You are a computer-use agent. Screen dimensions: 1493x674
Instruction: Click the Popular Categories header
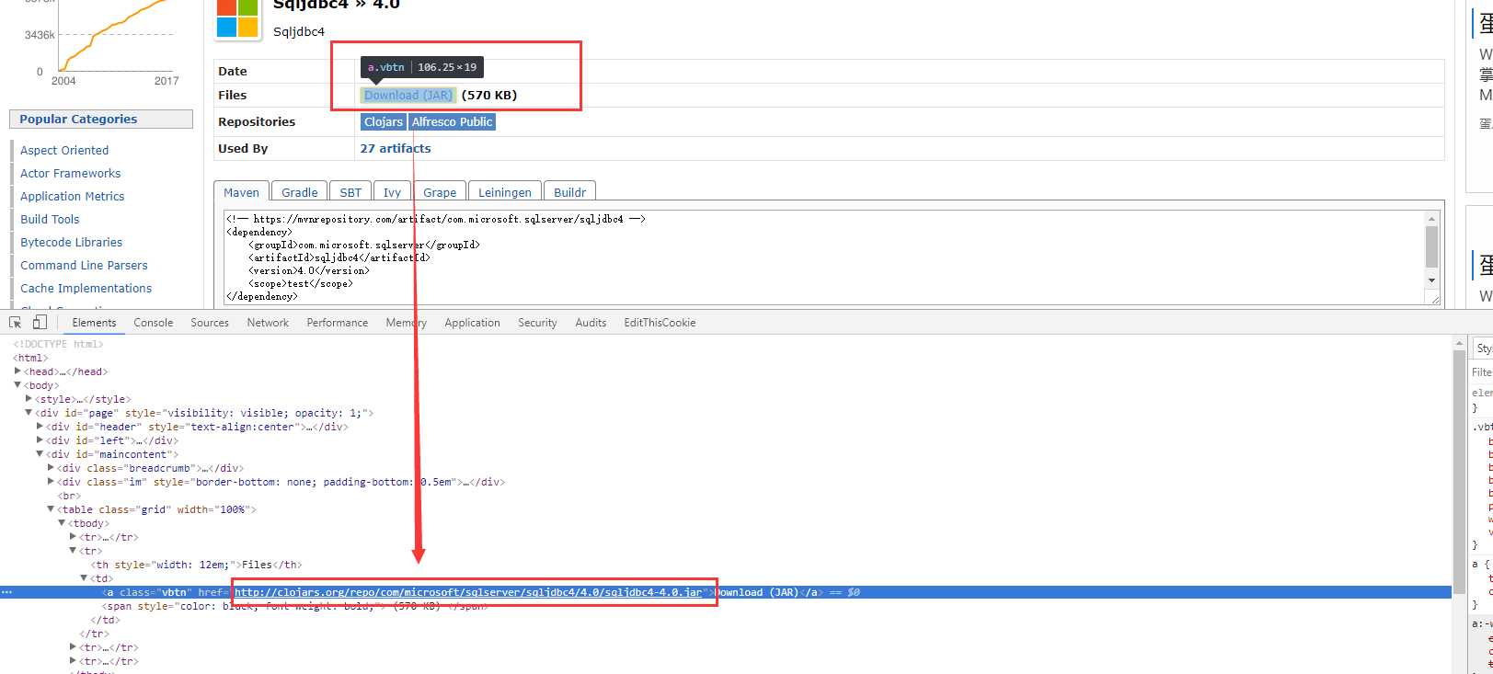pyautogui.click(x=101, y=119)
